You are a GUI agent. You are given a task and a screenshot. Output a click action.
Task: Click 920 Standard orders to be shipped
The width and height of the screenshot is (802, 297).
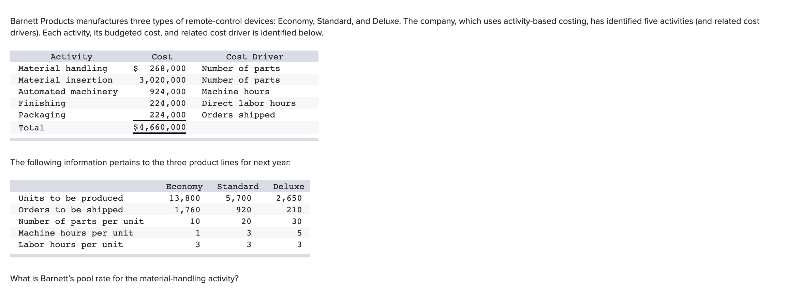pos(244,210)
